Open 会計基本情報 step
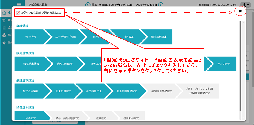Image resolution: width=254 pixels, height=125 pixels. pyautogui.click(x=31, y=91)
